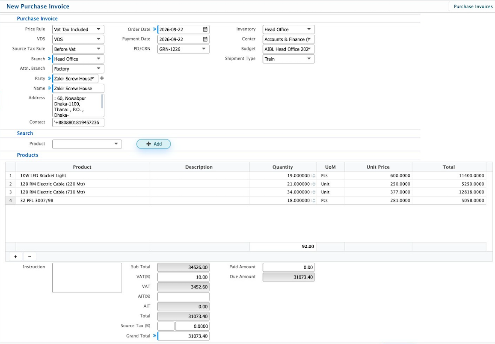Click unit price cell 377.0000
This screenshot has height=344, width=495.
378,192
